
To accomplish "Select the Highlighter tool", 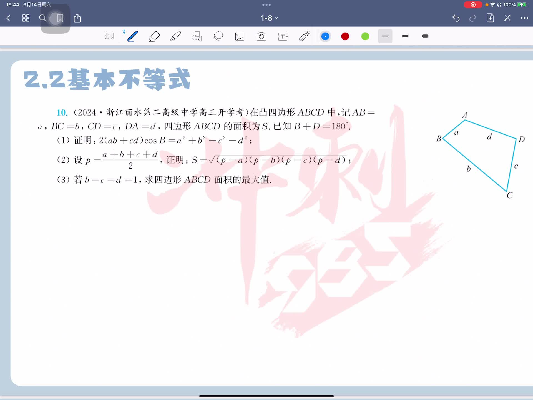I will pyautogui.click(x=175, y=36).
